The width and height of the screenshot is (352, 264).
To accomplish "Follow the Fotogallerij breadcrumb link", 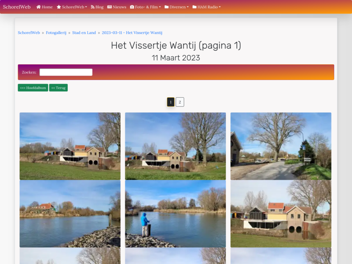I will pos(56,33).
